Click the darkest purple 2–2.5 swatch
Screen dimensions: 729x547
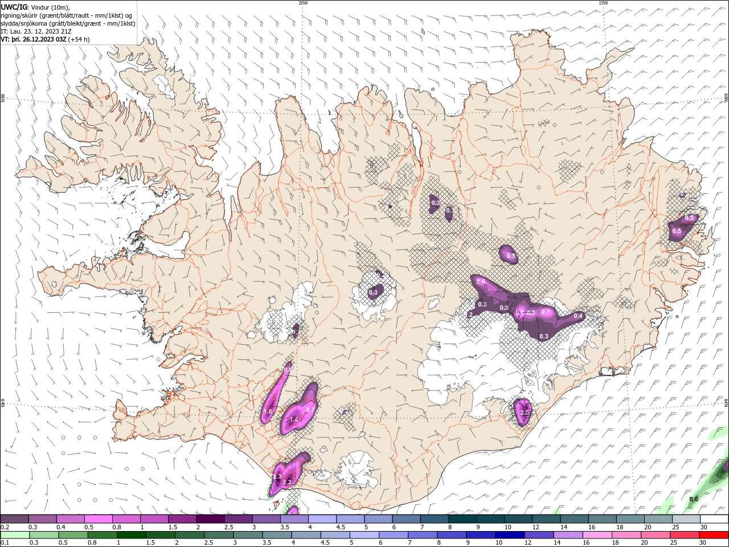pyautogui.click(x=210, y=519)
